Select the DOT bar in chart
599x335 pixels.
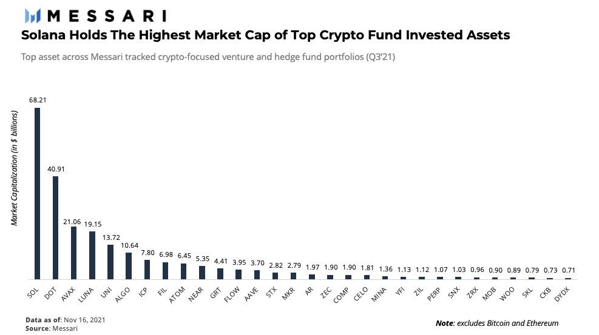[55, 228]
